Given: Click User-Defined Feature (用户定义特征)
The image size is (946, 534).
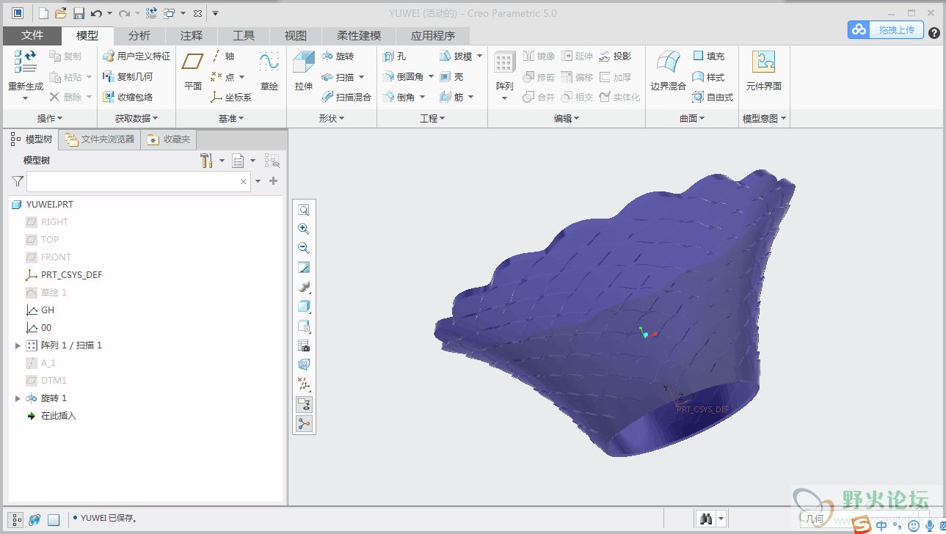Looking at the screenshot, I should [x=137, y=56].
